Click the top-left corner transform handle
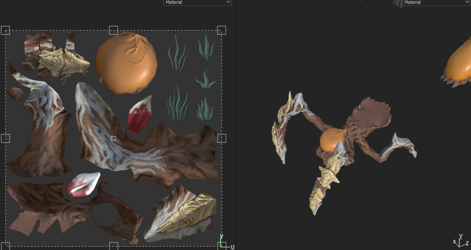 [x=6, y=30]
